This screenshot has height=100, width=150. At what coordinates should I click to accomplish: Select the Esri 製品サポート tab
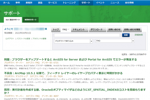13,20
